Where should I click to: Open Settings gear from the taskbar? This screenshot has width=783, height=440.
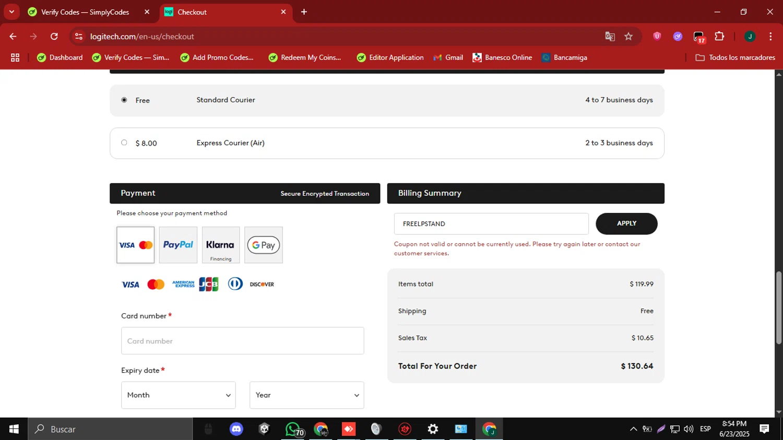tap(433, 429)
